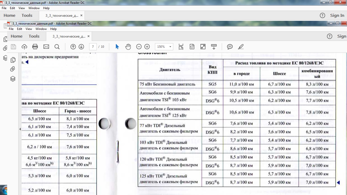The image size is (347, 195).
Task: Zoom in using the plus button
Action: coord(147,47)
